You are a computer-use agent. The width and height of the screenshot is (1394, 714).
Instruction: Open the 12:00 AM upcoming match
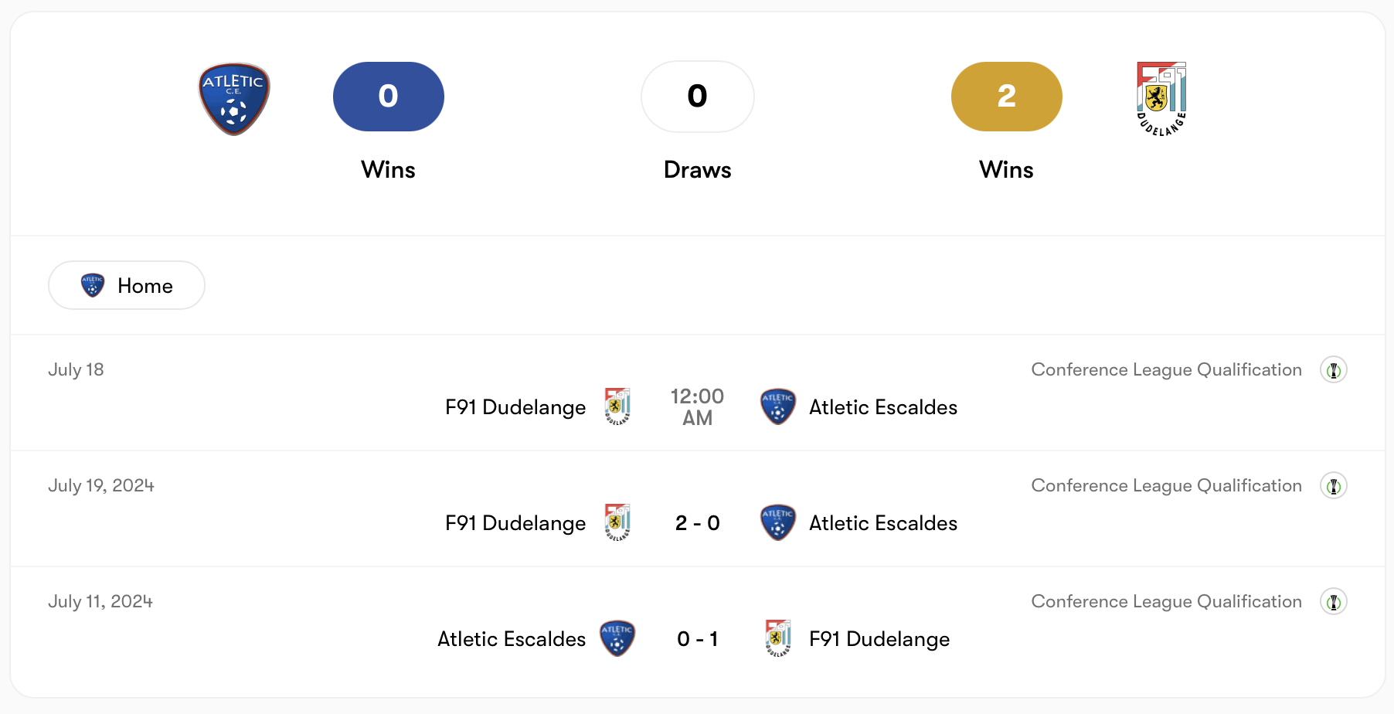(x=698, y=407)
